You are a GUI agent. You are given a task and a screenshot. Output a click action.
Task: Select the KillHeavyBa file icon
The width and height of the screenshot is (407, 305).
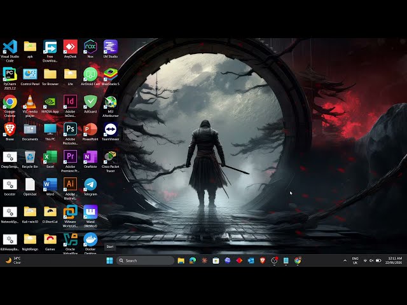[x=10, y=241]
